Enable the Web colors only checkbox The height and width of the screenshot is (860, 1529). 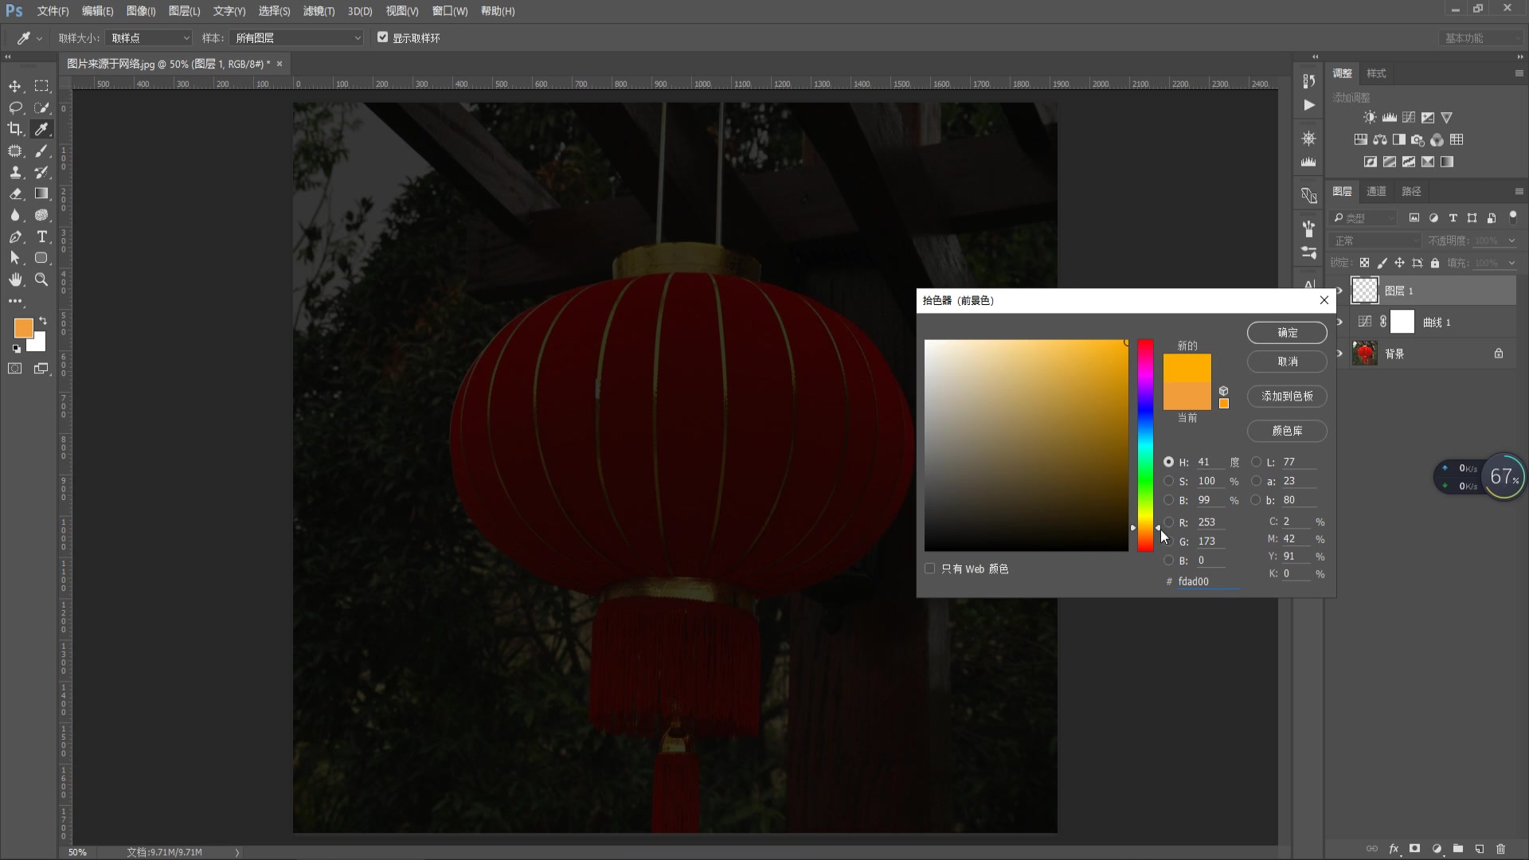click(929, 569)
